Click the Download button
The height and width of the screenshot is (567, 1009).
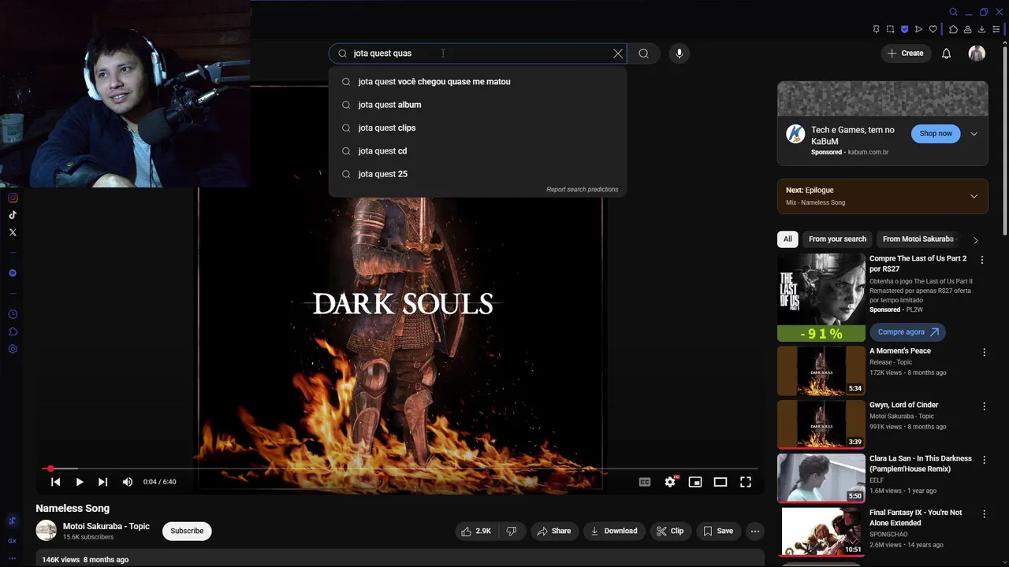click(x=614, y=531)
